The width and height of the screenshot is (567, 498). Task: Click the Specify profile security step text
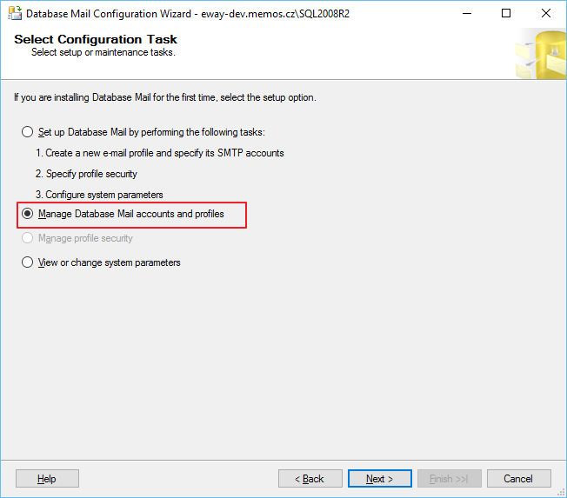(x=86, y=174)
